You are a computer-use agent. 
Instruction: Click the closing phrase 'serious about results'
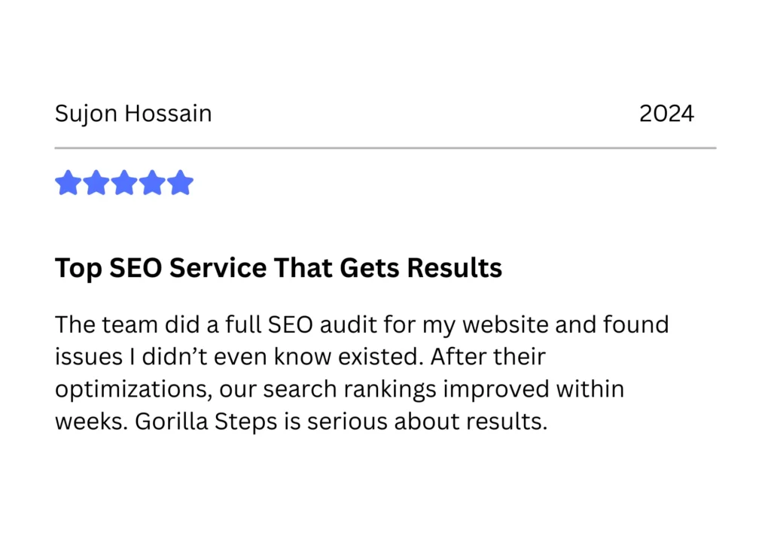tap(428, 422)
